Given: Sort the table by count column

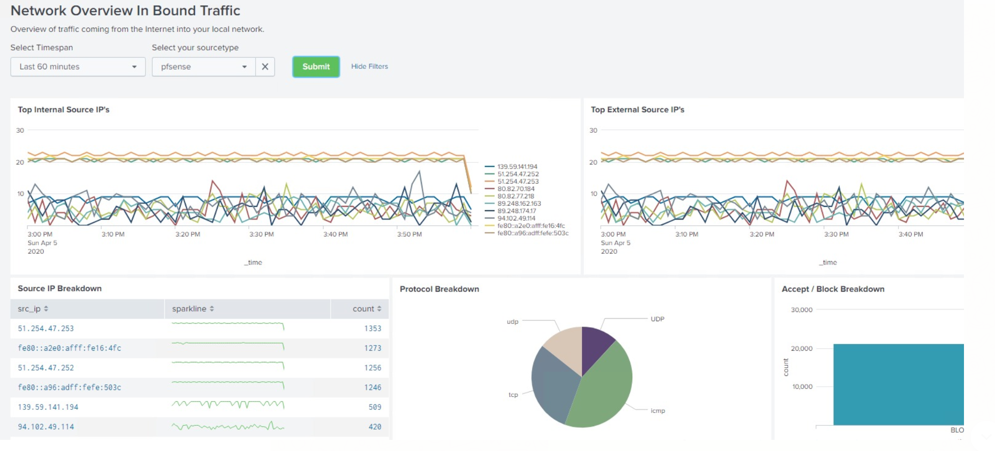Looking at the screenshot, I should 367,309.
